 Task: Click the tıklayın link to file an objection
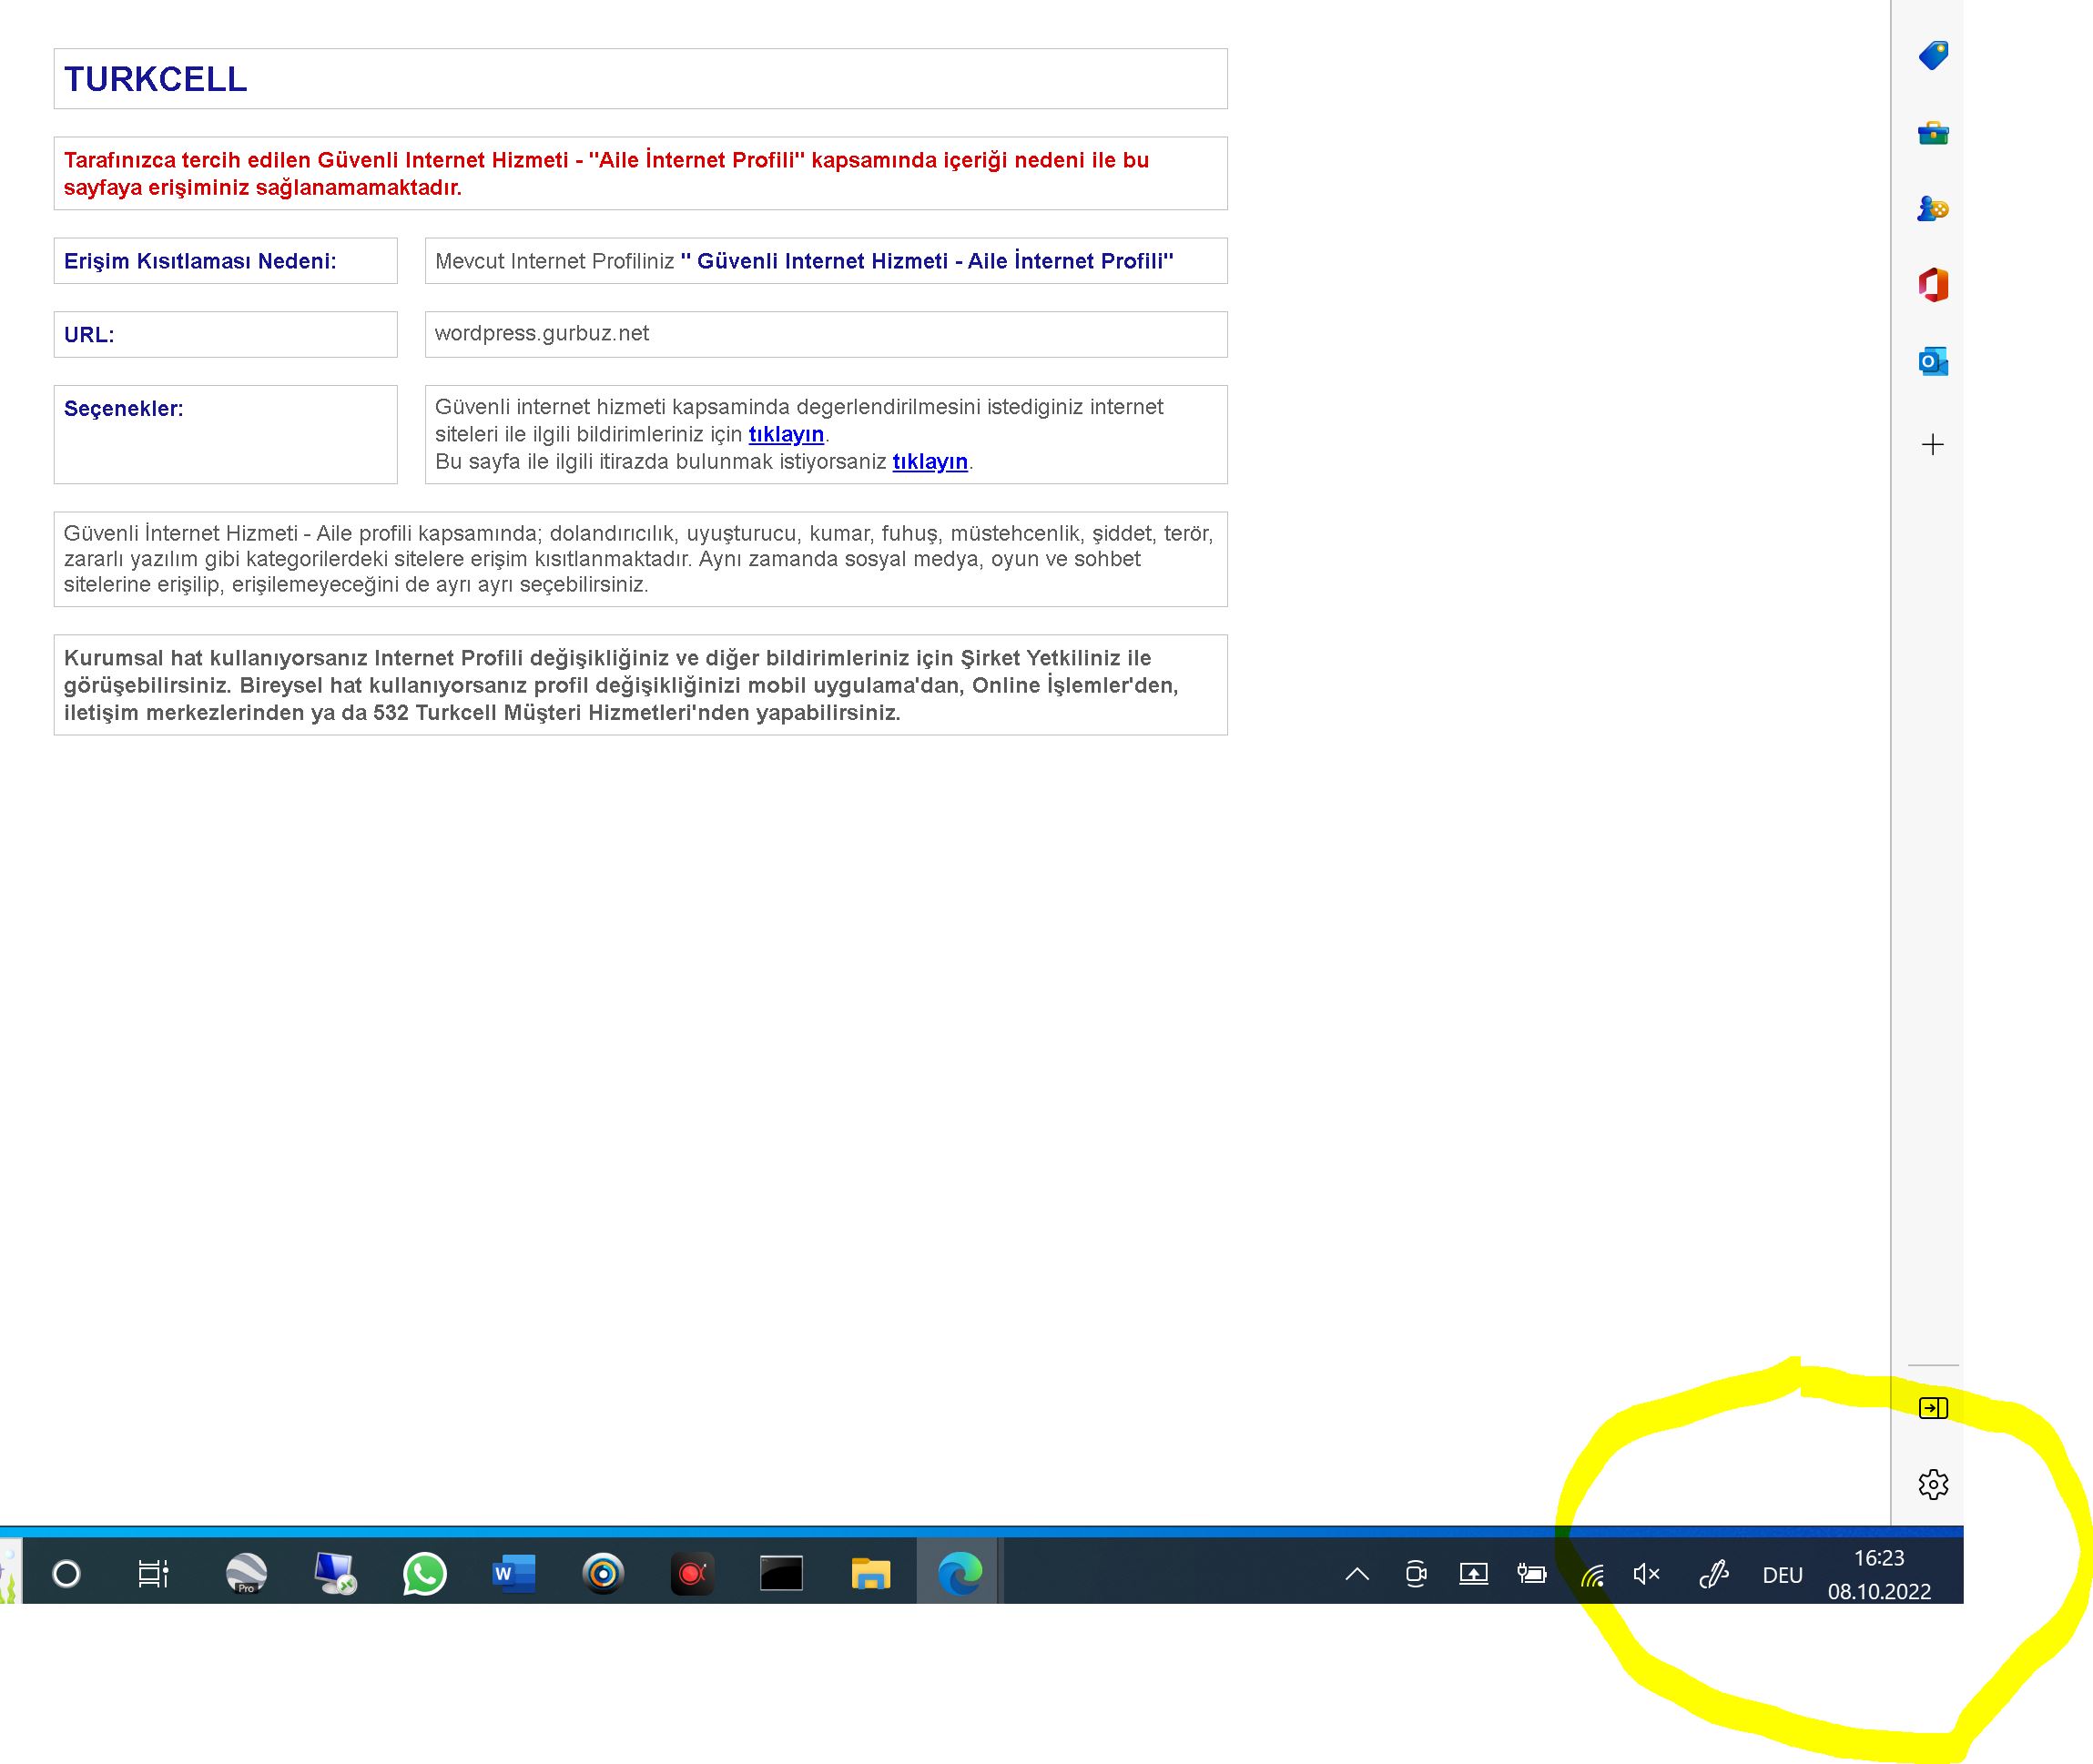(x=930, y=461)
